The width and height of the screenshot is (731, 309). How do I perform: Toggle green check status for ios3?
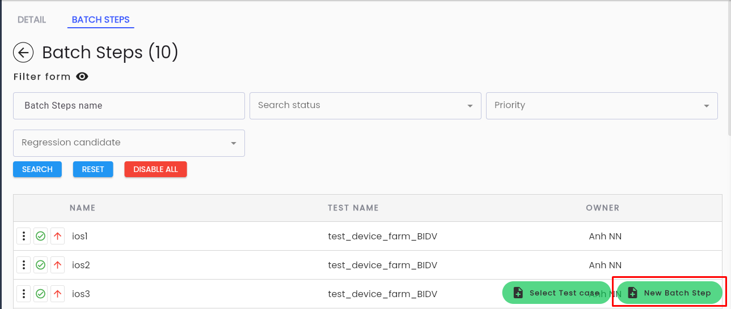pos(40,294)
